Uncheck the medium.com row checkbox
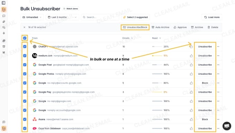Image resolution: width=235 pixels, height=133 pixels. tap(25, 56)
